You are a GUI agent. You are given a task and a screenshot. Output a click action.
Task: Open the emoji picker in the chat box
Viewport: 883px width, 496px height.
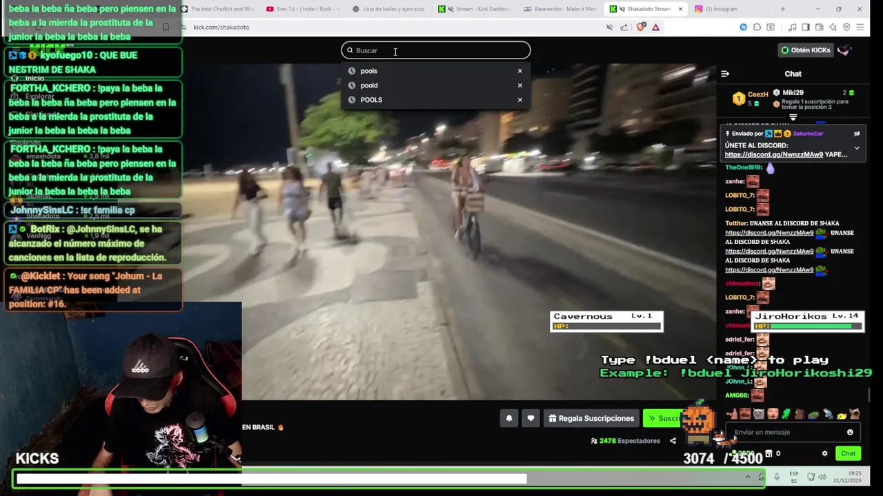[850, 432]
